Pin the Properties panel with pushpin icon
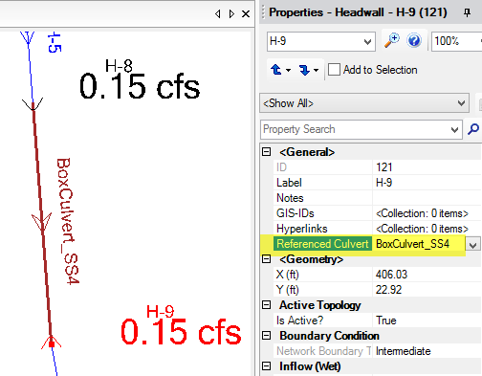This screenshot has width=482, height=376. click(467, 12)
